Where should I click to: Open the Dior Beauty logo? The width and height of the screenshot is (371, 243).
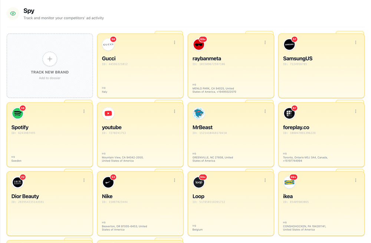(x=18, y=182)
